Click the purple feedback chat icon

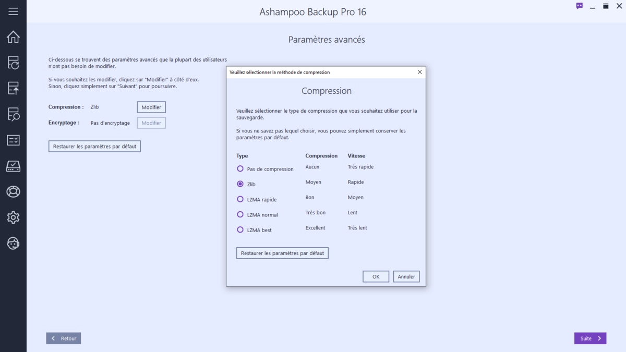tap(580, 6)
